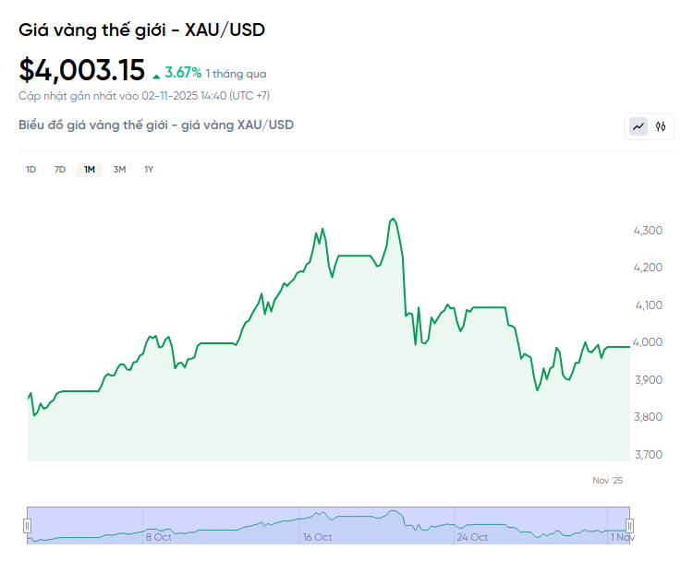Viewport: 693px width, 585px height.
Task: Grab the right range navigator handle
Action: pyautogui.click(x=630, y=526)
